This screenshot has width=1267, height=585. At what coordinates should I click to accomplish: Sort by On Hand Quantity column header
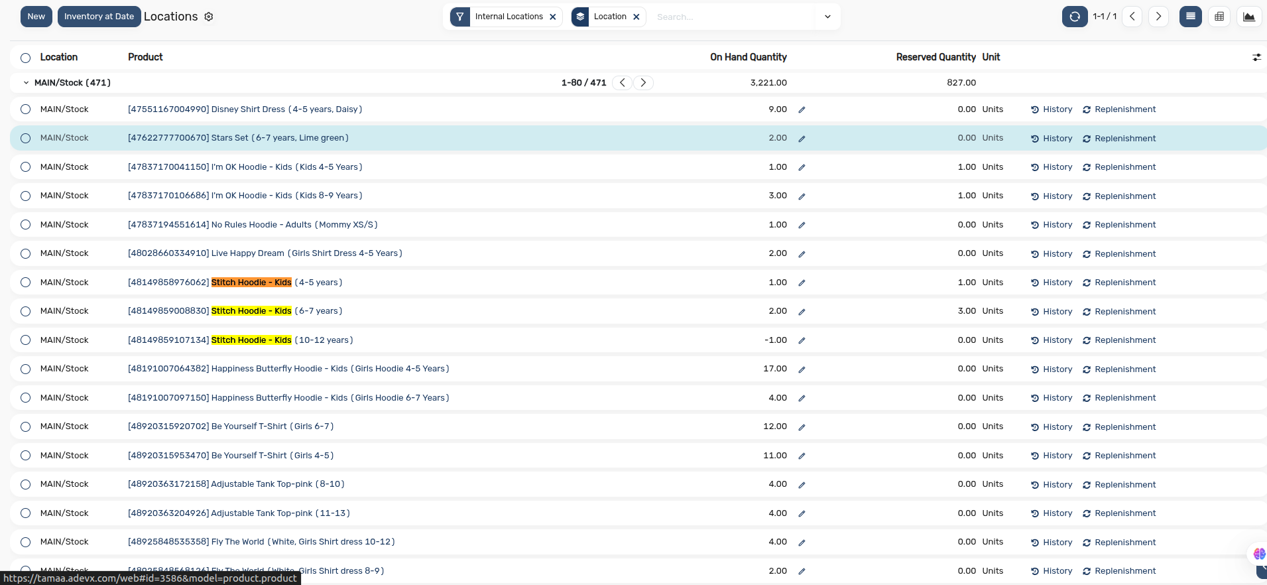748,57
